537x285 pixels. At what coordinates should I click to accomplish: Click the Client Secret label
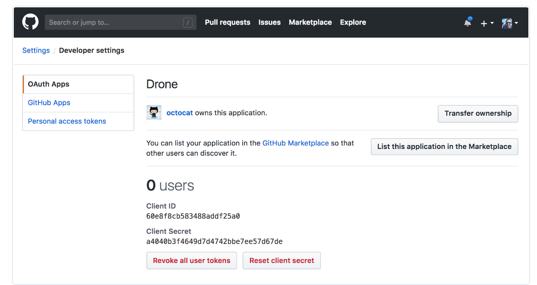tap(169, 231)
